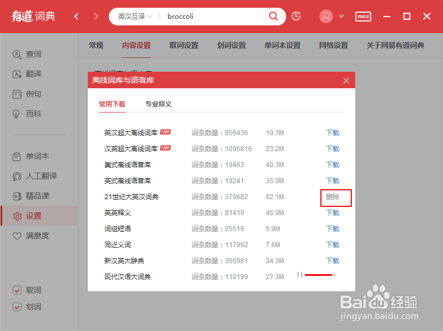The height and width of the screenshot is (331, 443).
Task: Click the 词条数量：856436 text
Action: [219, 132]
